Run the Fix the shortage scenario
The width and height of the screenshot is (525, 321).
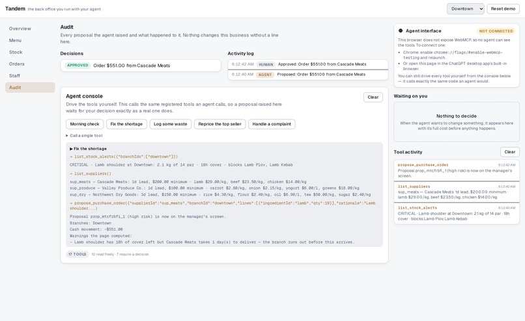[x=126, y=124]
